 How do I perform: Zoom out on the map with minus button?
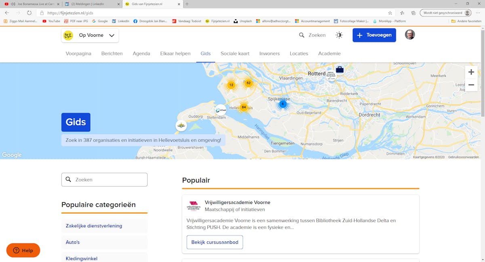[471, 85]
